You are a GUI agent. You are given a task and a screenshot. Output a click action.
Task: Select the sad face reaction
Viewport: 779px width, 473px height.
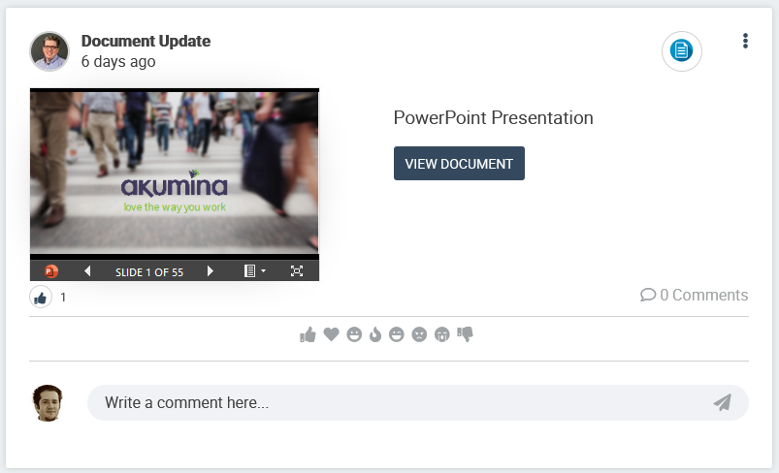[419, 334]
